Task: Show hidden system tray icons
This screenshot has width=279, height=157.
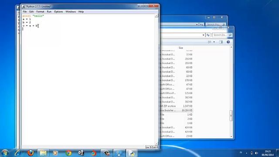Action: coord(246,153)
